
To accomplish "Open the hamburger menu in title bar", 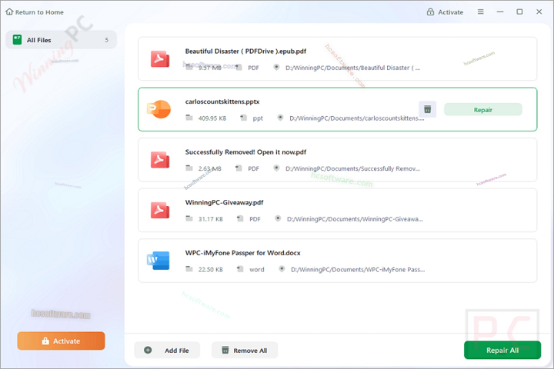I will 480,12.
